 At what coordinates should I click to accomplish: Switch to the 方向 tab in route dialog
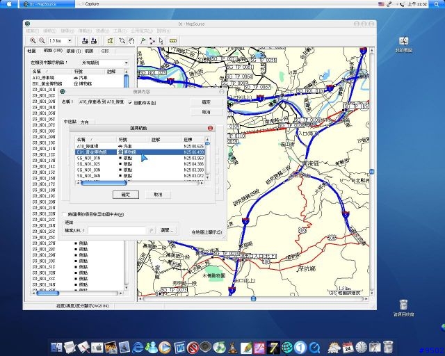point(85,122)
